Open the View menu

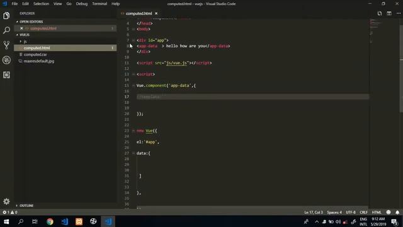pos(57,4)
